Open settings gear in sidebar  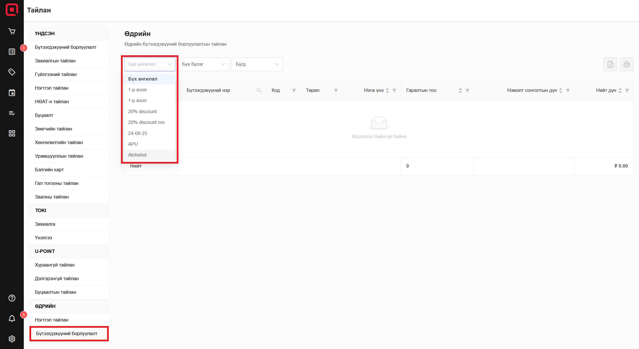(x=12, y=339)
